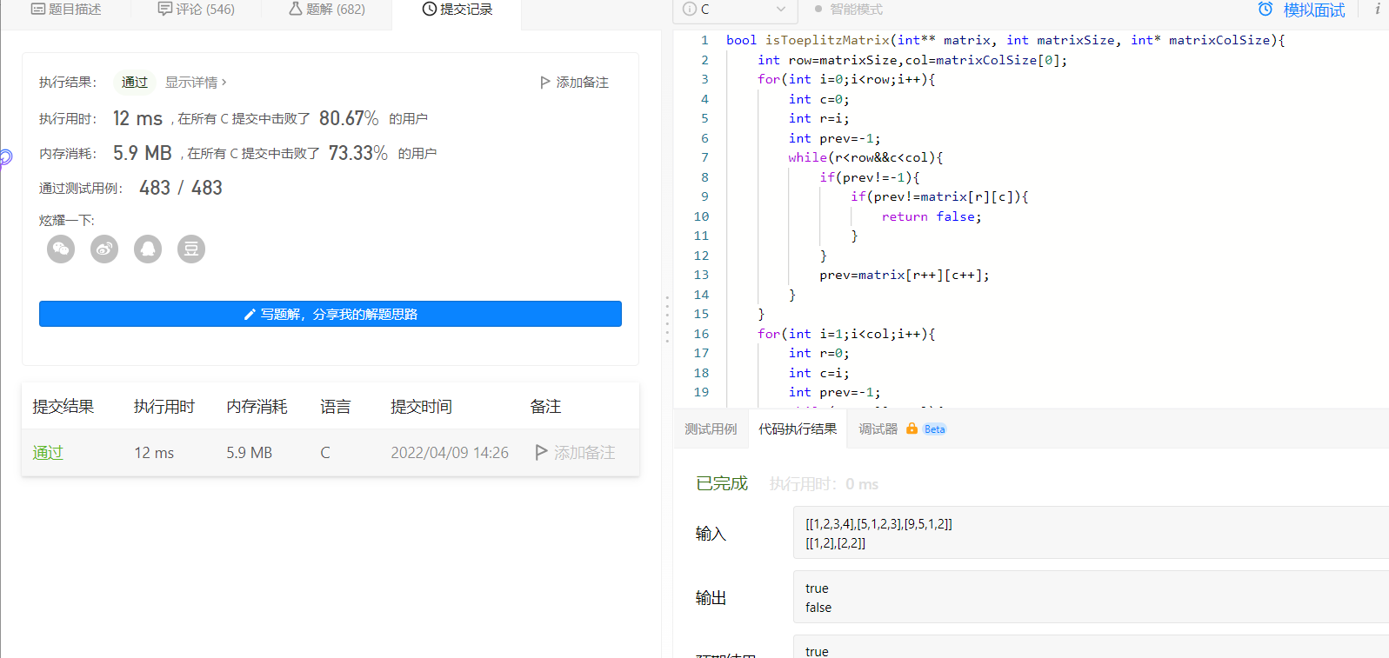The image size is (1389, 658).
Task: Click line number 13 in editor gutter
Action: [x=701, y=275]
